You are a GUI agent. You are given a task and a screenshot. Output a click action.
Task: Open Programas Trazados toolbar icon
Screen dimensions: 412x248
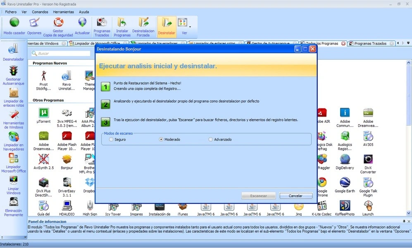(x=102, y=27)
